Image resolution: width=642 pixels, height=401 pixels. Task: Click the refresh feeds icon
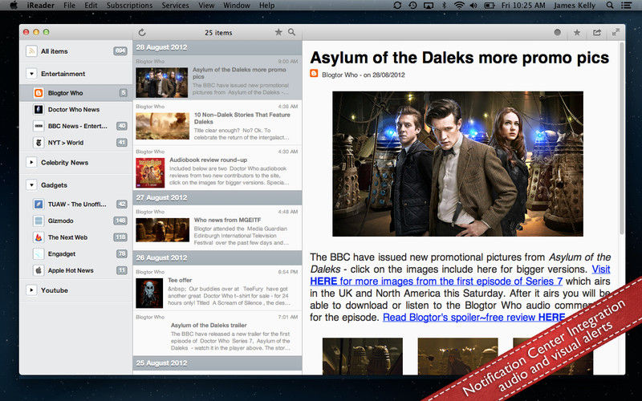142,33
